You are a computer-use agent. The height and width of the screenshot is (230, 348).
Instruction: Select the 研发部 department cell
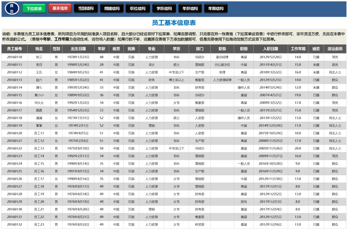pyautogui.click(x=199, y=225)
